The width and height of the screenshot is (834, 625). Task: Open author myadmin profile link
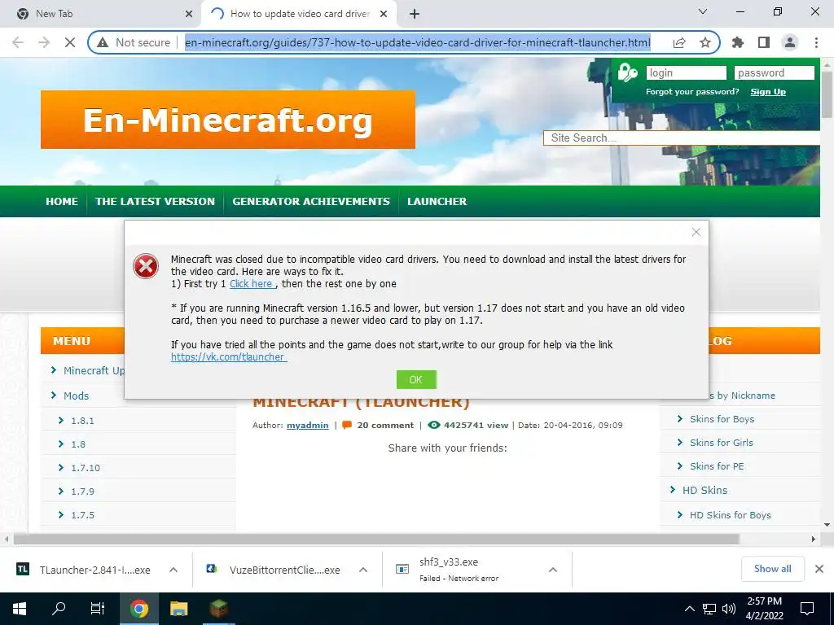point(307,425)
